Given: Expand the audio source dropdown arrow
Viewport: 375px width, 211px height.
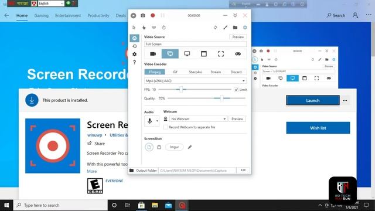Looking at the screenshot, I should [157, 121].
